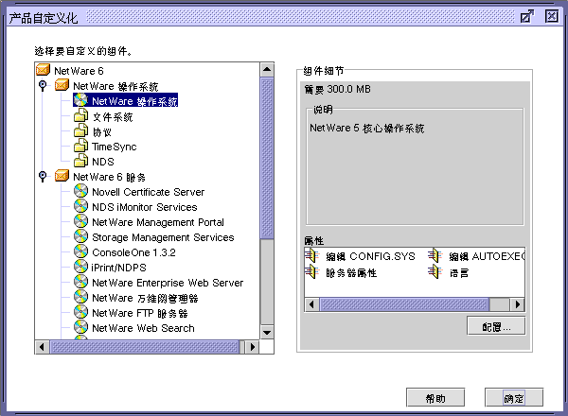The height and width of the screenshot is (416, 568).
Task: Collapse the NetWare 6 服务 tree node
Action: [x=43, y=176]
